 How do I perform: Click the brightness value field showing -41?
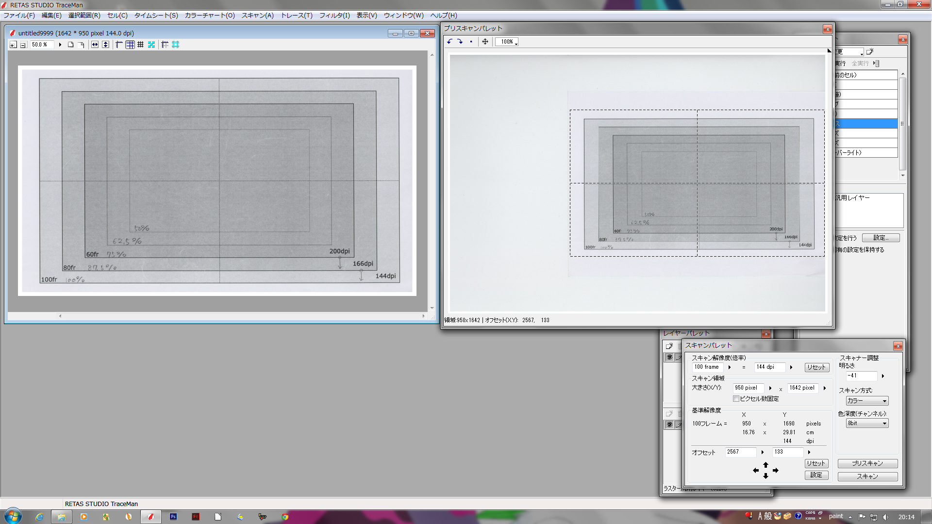click(861, 376)
